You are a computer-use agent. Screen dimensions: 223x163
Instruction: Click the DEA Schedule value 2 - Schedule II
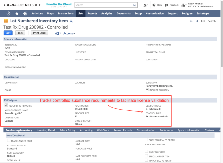[x=153, y=109]
